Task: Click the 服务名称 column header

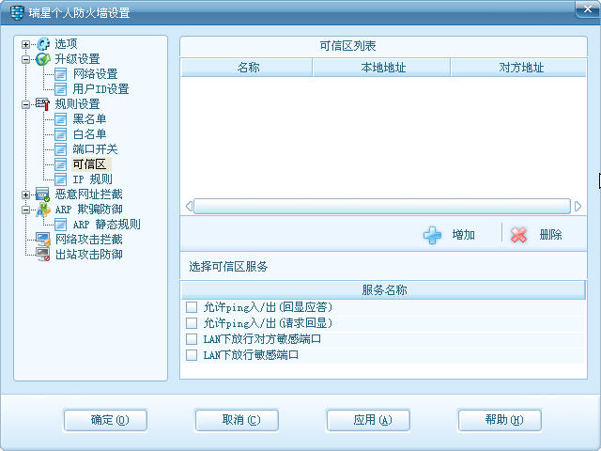Action: click(x=384, y=290)
